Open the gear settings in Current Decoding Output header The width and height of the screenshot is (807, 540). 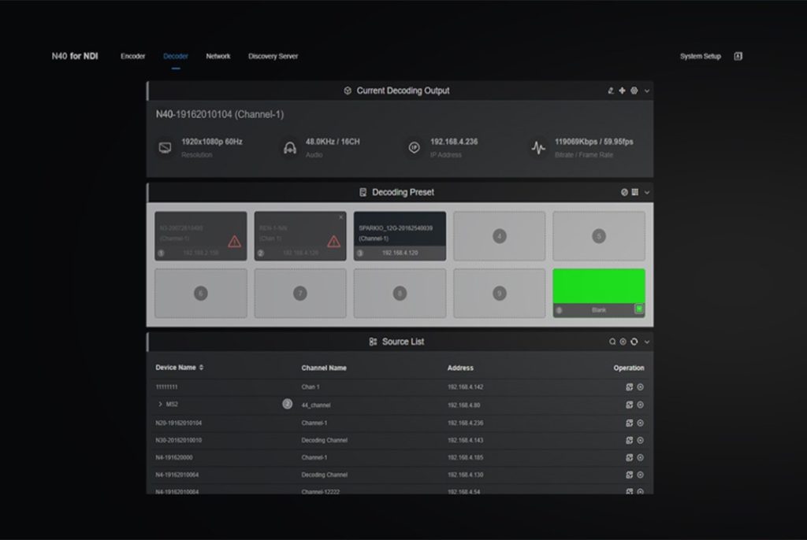point(634,91)
